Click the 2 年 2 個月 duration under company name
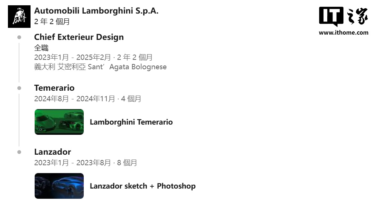374x207 pixels. [52, 22]
